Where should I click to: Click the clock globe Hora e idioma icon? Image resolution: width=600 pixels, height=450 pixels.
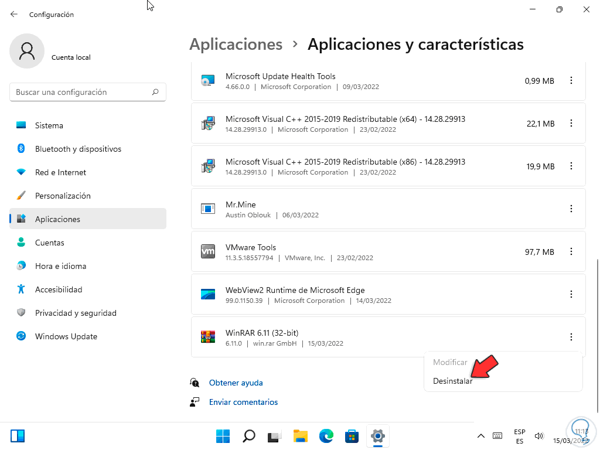coord(21,265)
